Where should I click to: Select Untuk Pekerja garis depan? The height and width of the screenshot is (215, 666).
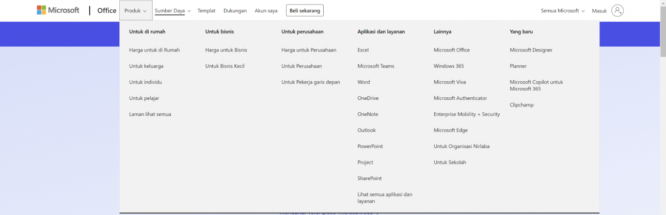(x=311, y=82)
